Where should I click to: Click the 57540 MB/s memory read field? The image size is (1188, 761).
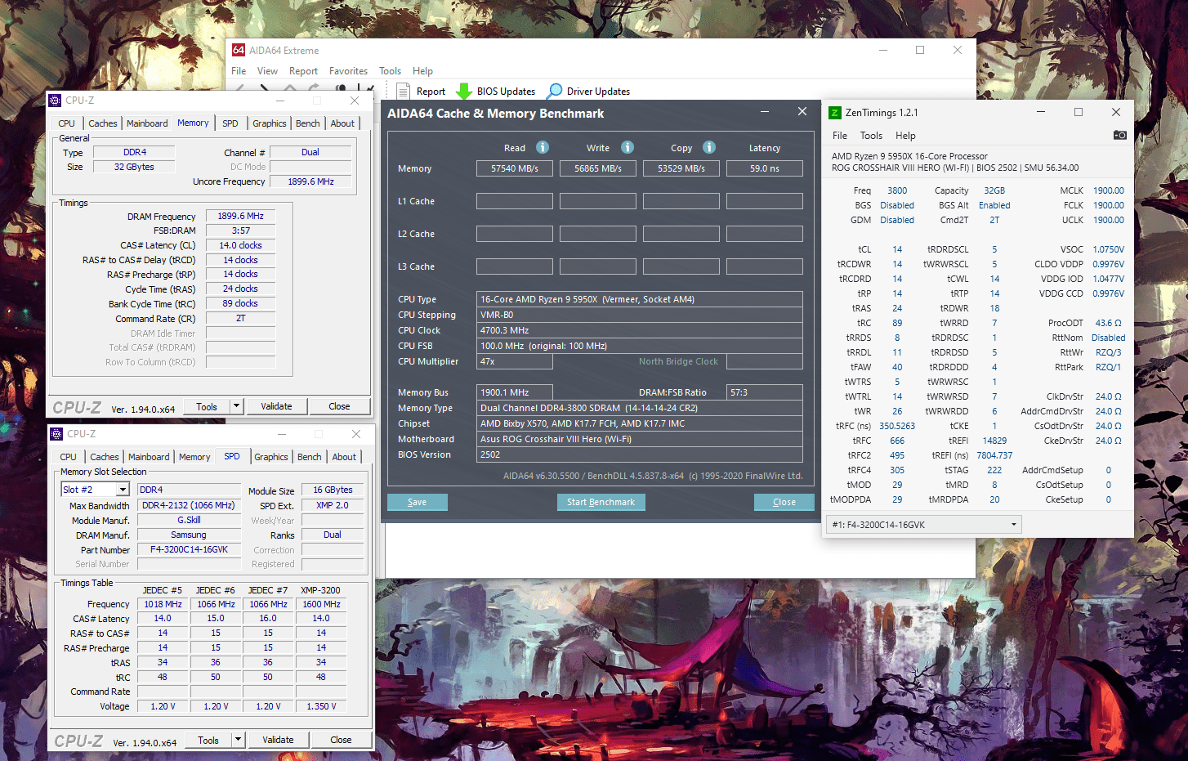pos(515,168)
